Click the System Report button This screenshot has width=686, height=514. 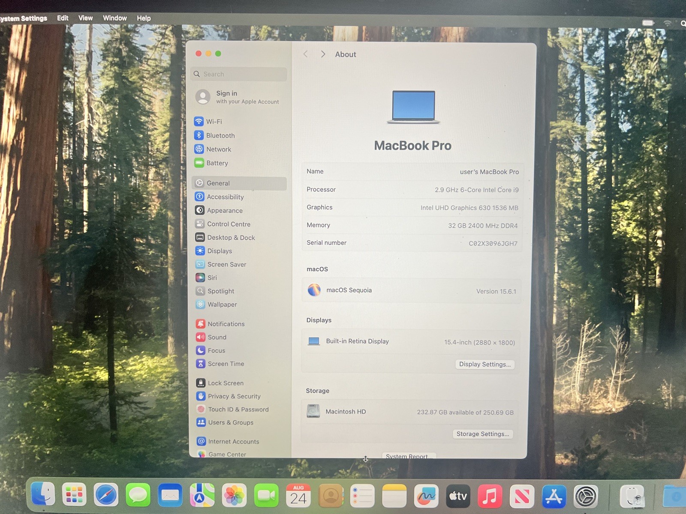(x=409, y=456)
